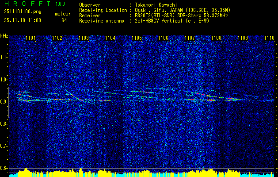Select the Ogaki, Gifu, JAPAN location text
The image size is (278, 177).
coord(183,10)
